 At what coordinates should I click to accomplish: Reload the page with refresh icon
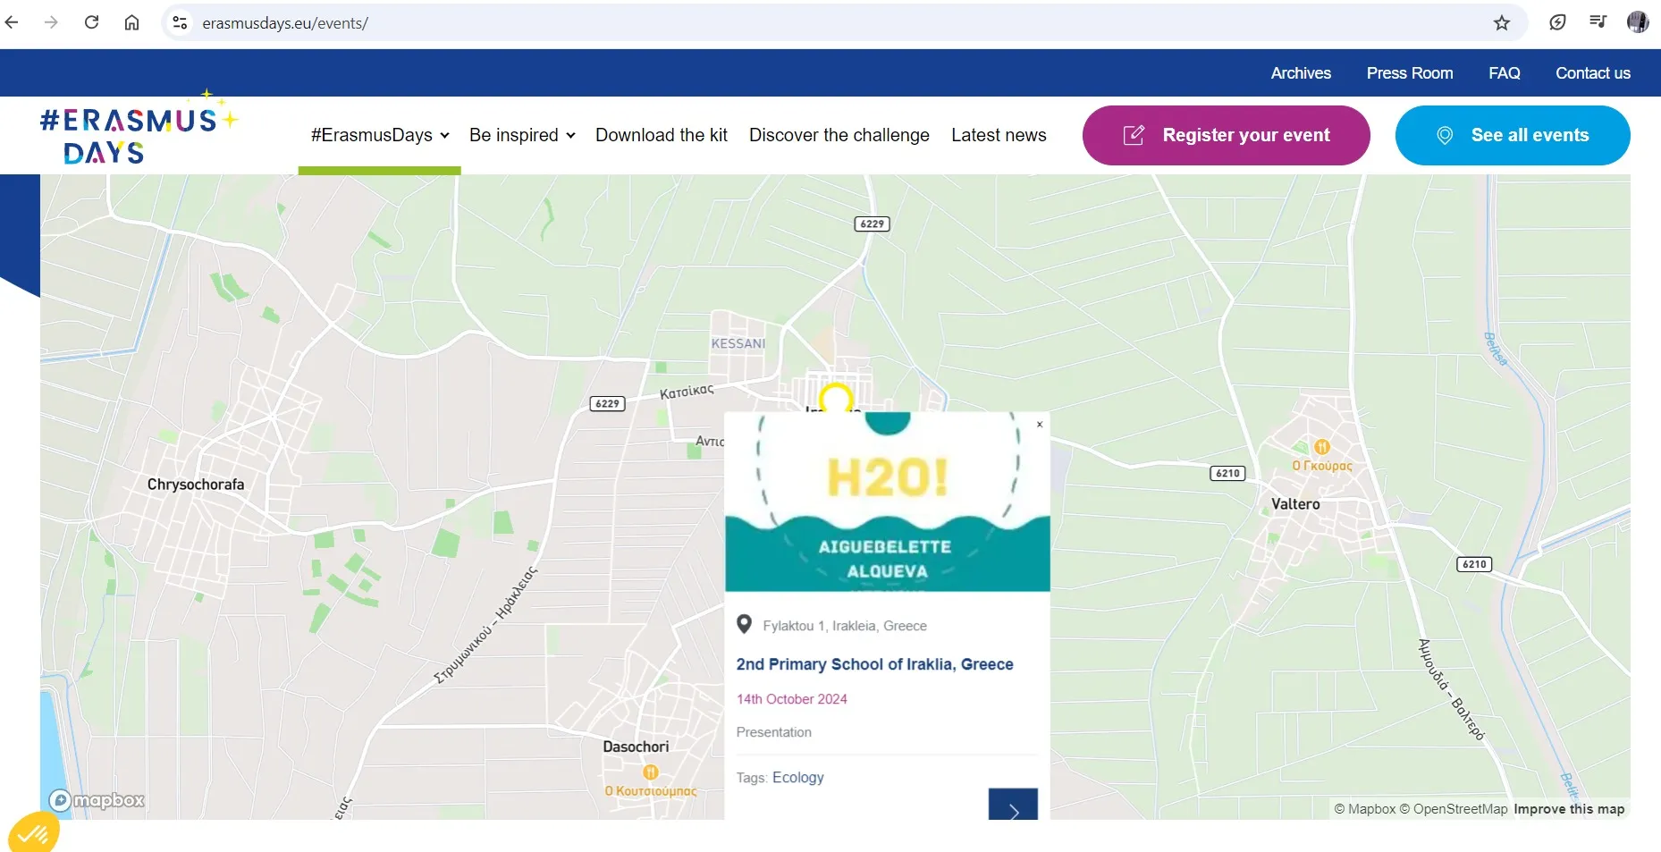pos(91,22)
